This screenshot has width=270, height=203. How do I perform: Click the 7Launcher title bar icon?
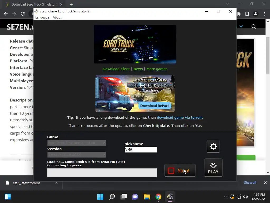36,11
